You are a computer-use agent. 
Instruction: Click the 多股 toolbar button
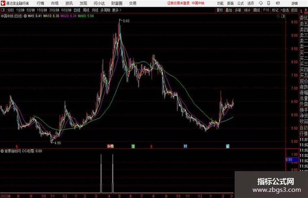click(238, 10)
